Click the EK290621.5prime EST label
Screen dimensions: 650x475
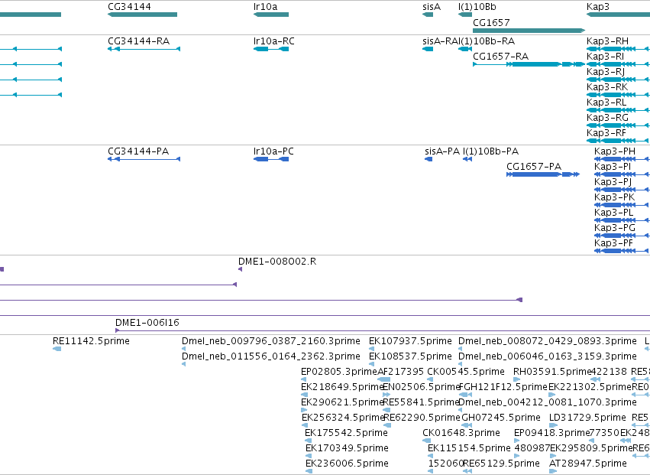[342, 402]
